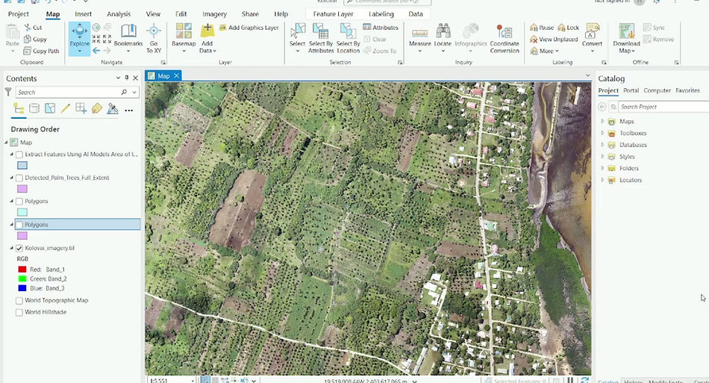
Task: Open the Explore dropdown arrow
Action: pyautogui.click(x=80, y=51)
